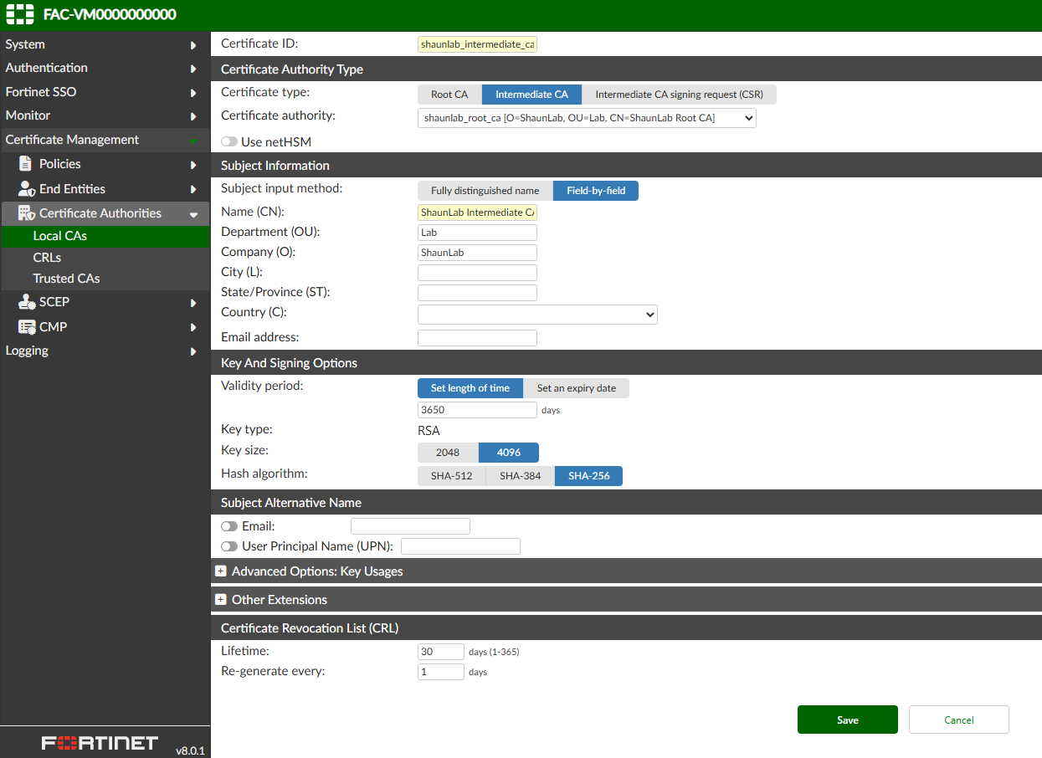The image size is (1042, 758).
Task: Click the CRL Lifetime field
Action: pyautogui.click(x=441, y=652)
